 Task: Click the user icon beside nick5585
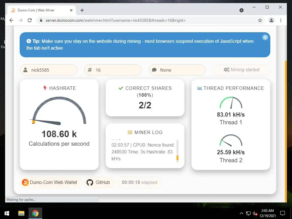[25, 70]
